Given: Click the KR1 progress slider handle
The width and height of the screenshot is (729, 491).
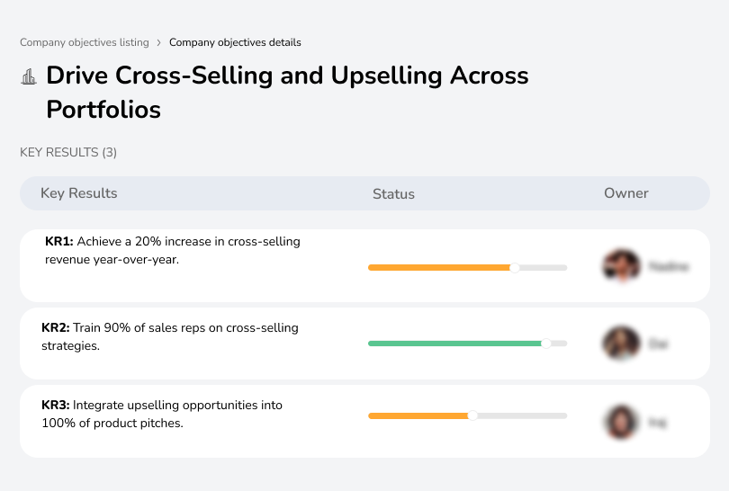Looking at the screenshot, I should (515, 267).
